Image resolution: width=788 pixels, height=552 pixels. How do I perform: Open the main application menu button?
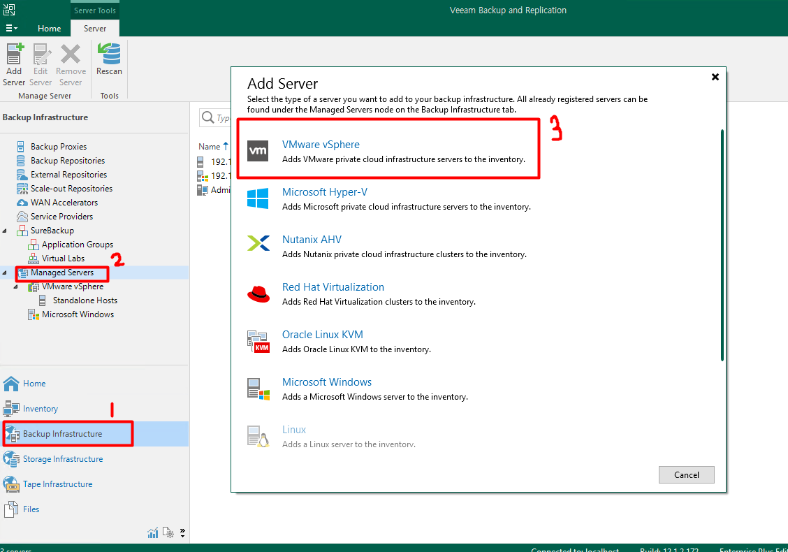[x=12, y=28]
